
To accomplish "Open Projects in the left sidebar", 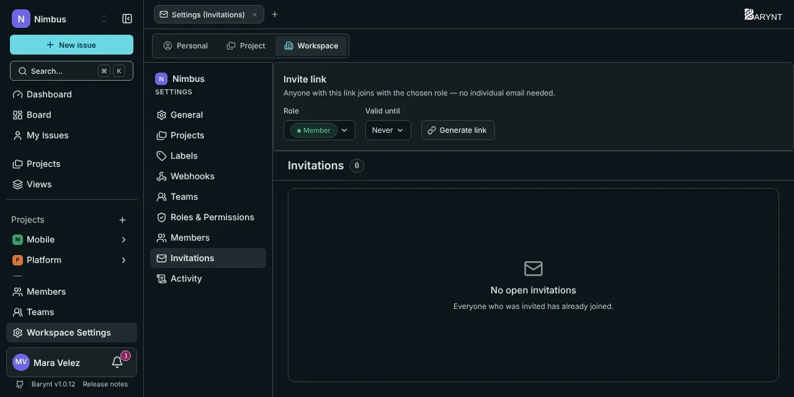I will pyautogui.click(x=71, y=164).
